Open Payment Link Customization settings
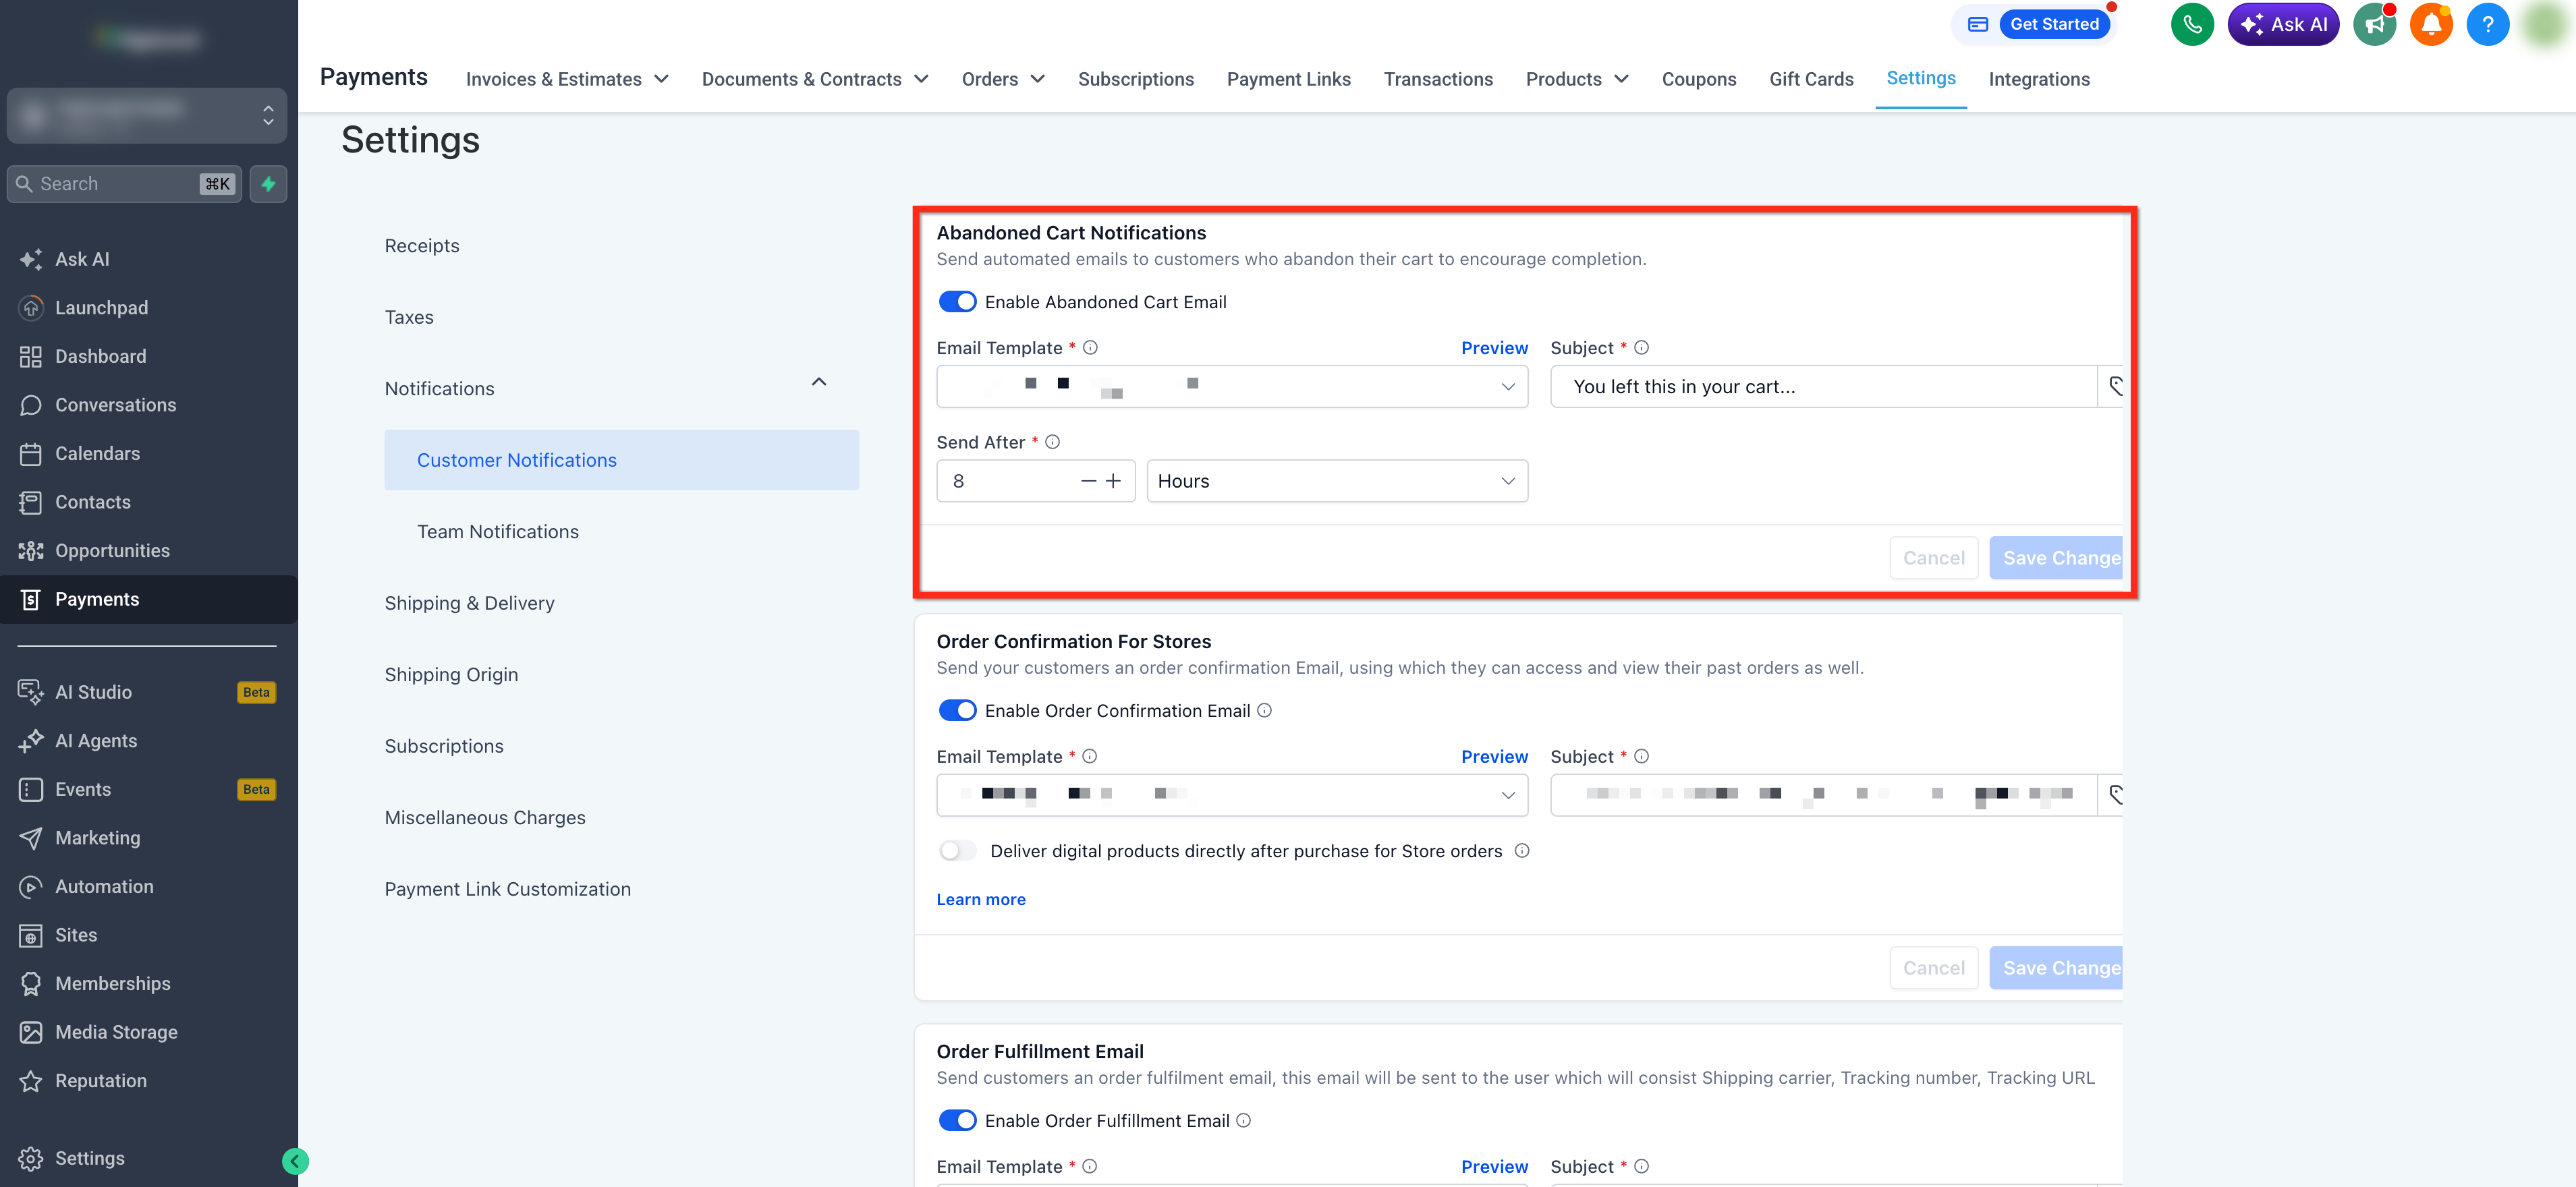 point(508,889)
